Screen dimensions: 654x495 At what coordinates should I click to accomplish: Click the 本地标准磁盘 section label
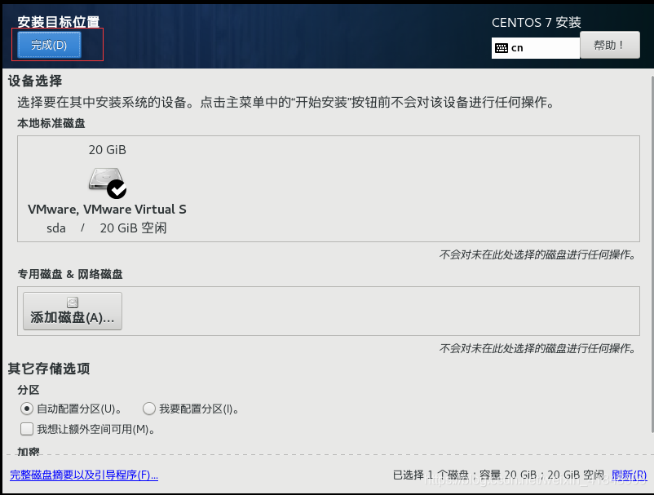point(51,123)
